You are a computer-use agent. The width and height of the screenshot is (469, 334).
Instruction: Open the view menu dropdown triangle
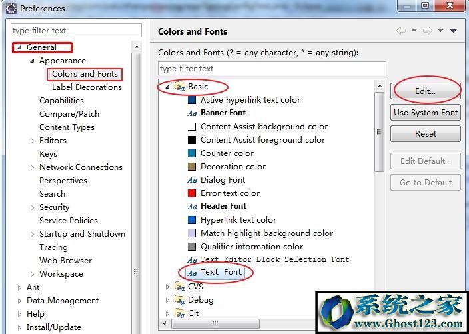tap(454, 31)
